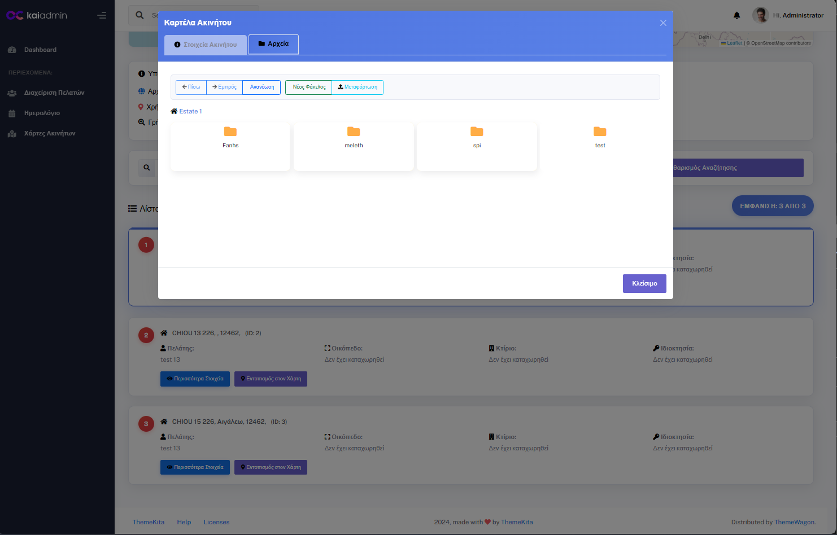Upload a file with Μεταφόρτωση
The width and height of the screenshot is (837, 535).
(x=358, y=87)
